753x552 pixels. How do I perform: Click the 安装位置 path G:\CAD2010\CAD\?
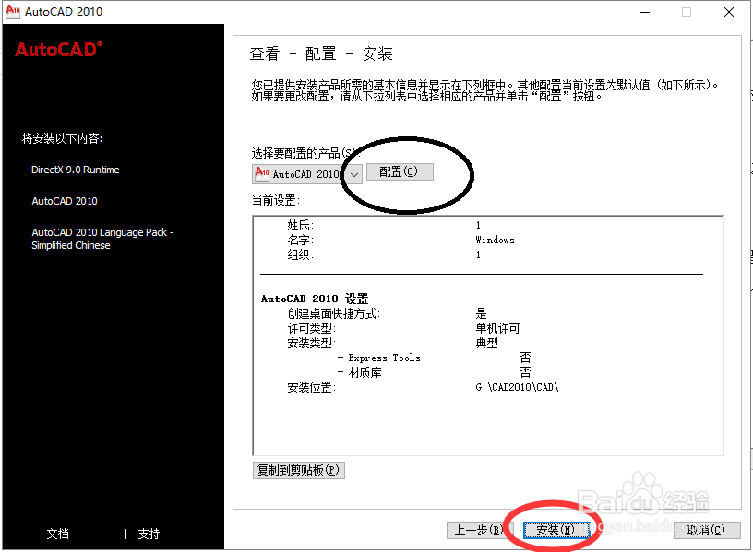click(x=517, y=387)
